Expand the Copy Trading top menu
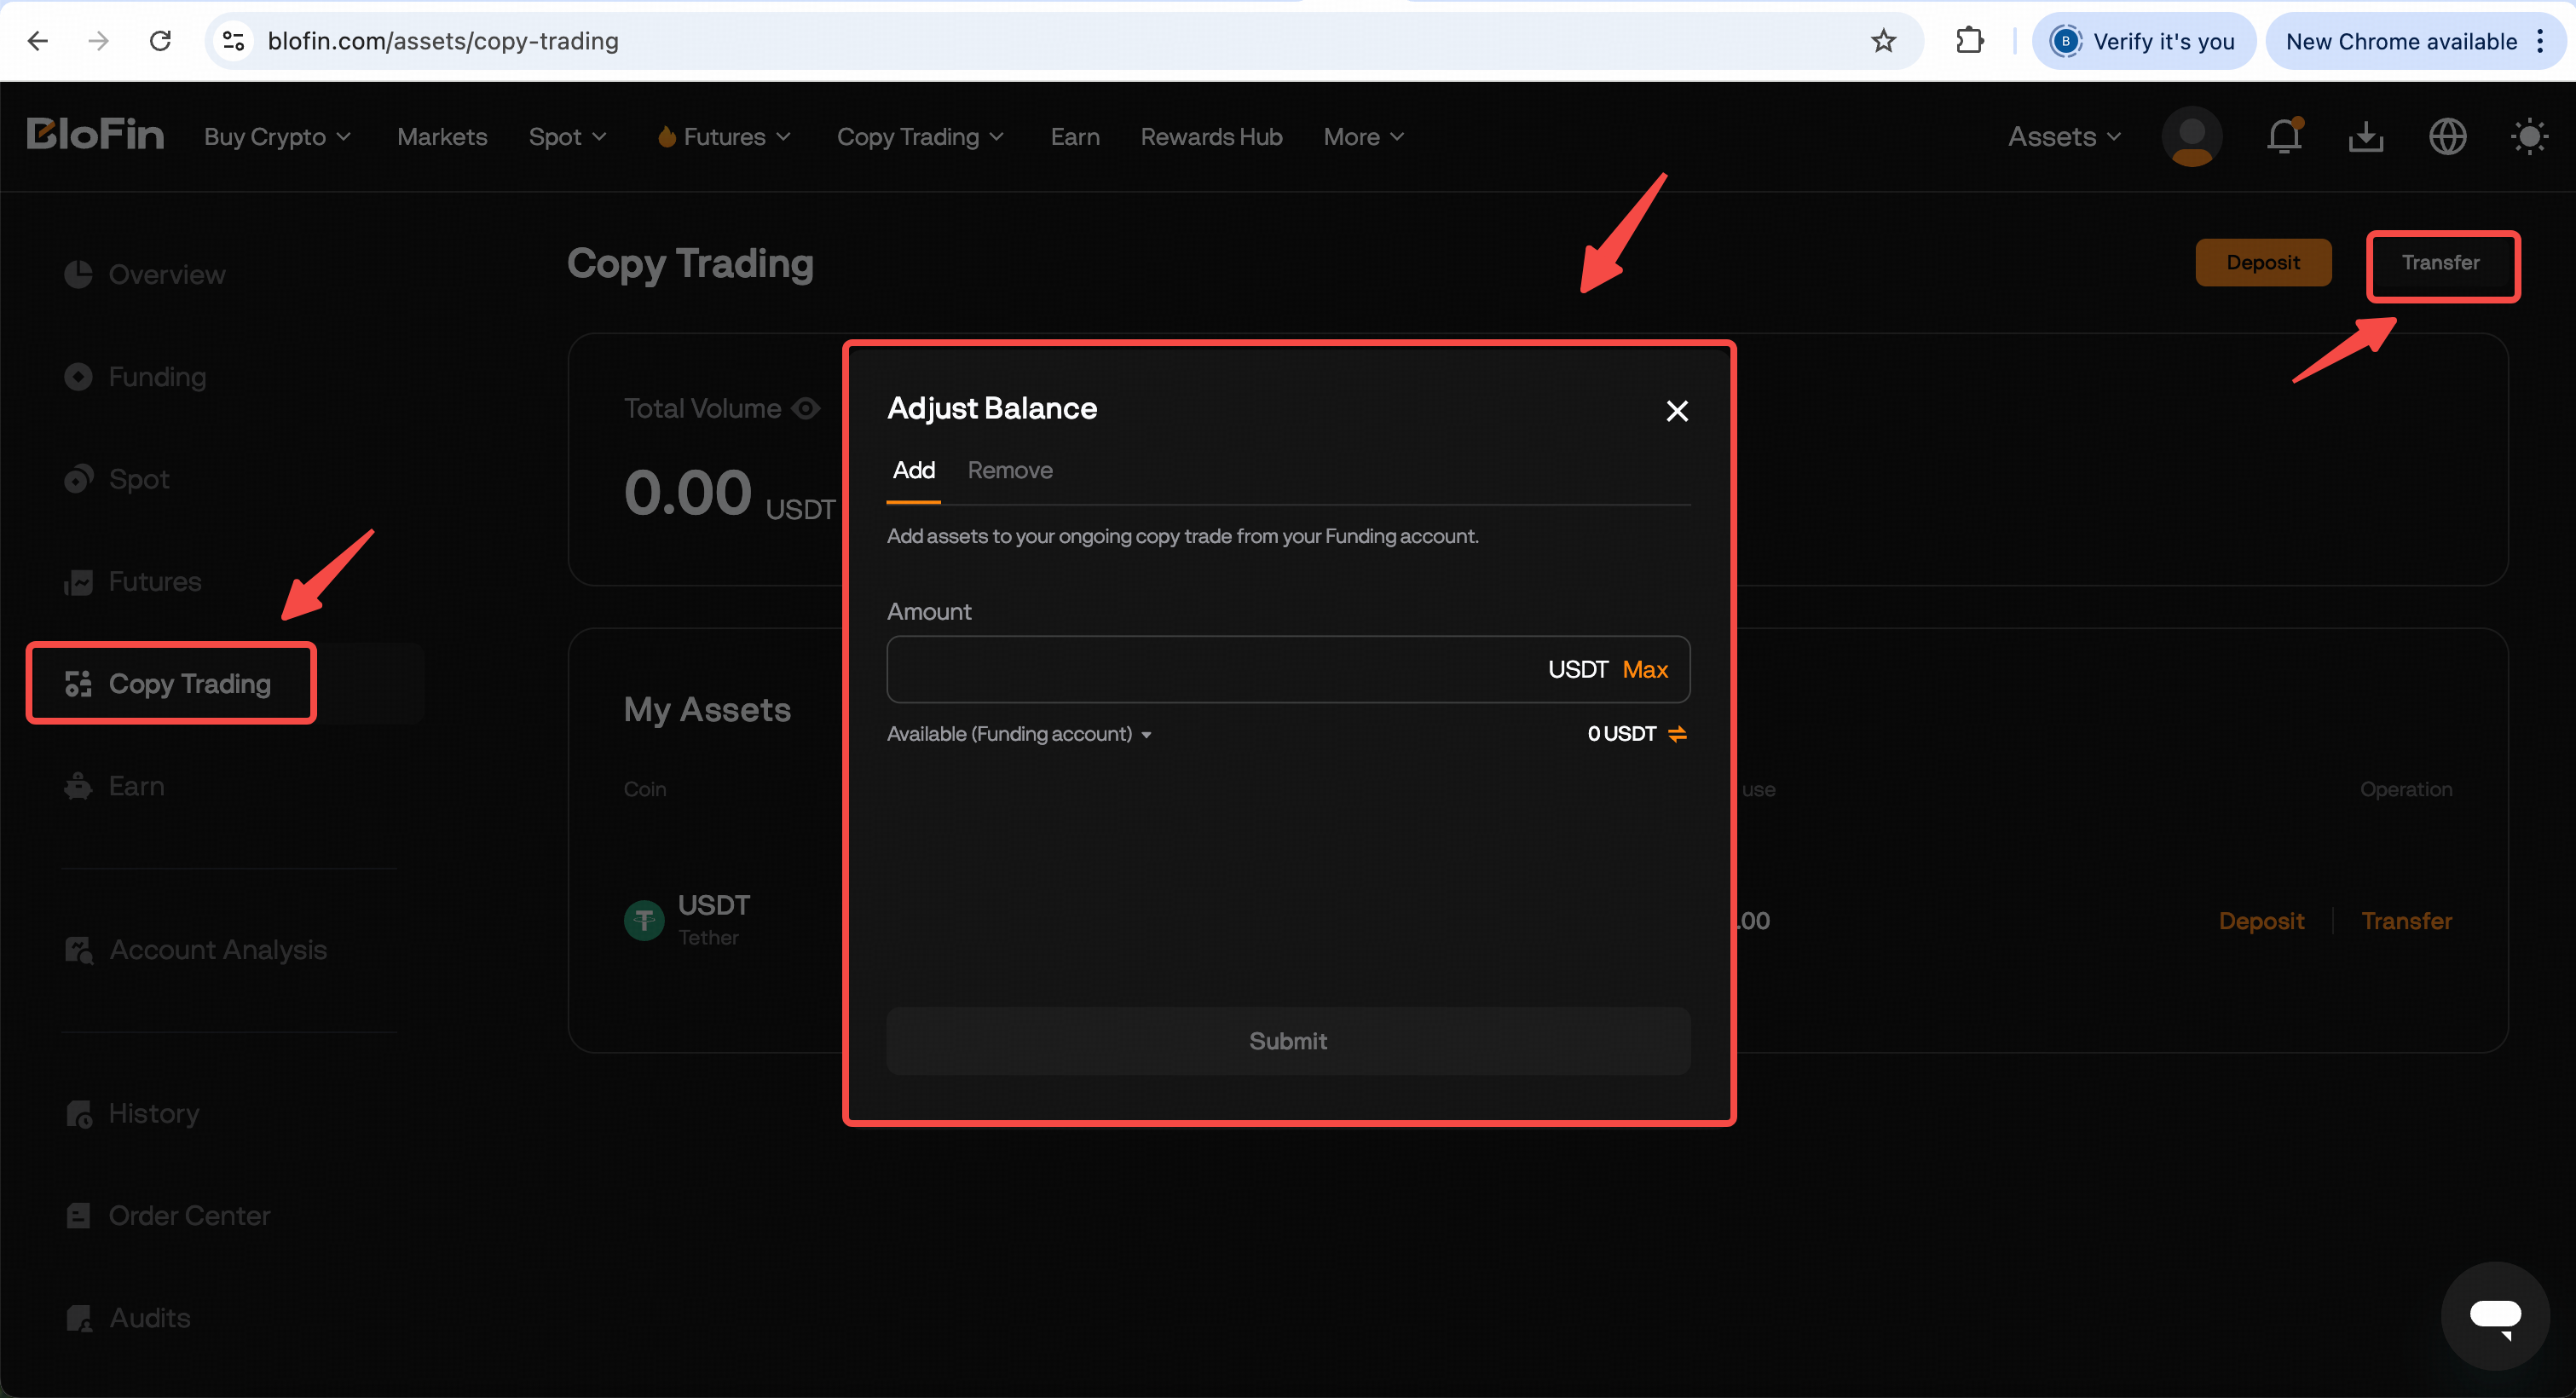The height and width of the screenshot is (1398, 2576). coord(920,137)
